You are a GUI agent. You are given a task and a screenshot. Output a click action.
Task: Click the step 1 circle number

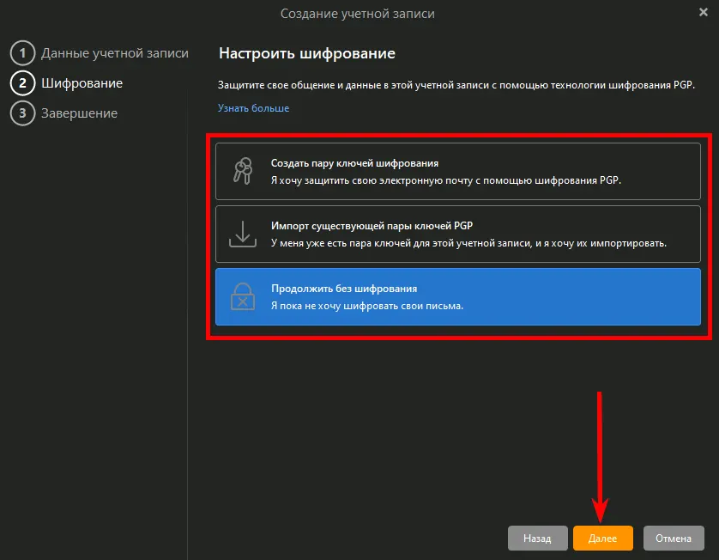click(21, 53)
